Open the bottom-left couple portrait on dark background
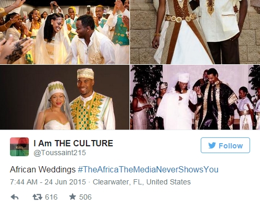 coord(64,97)
